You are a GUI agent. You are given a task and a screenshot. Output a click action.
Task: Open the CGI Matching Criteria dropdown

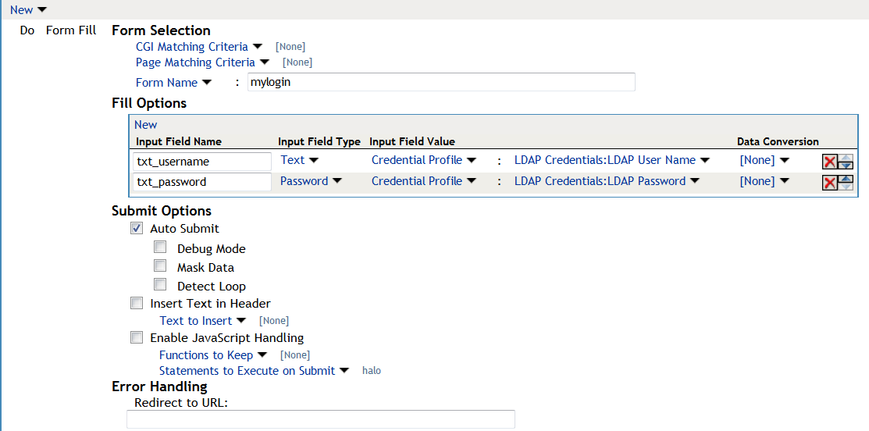pyautogui.click(x=199, y=47)
